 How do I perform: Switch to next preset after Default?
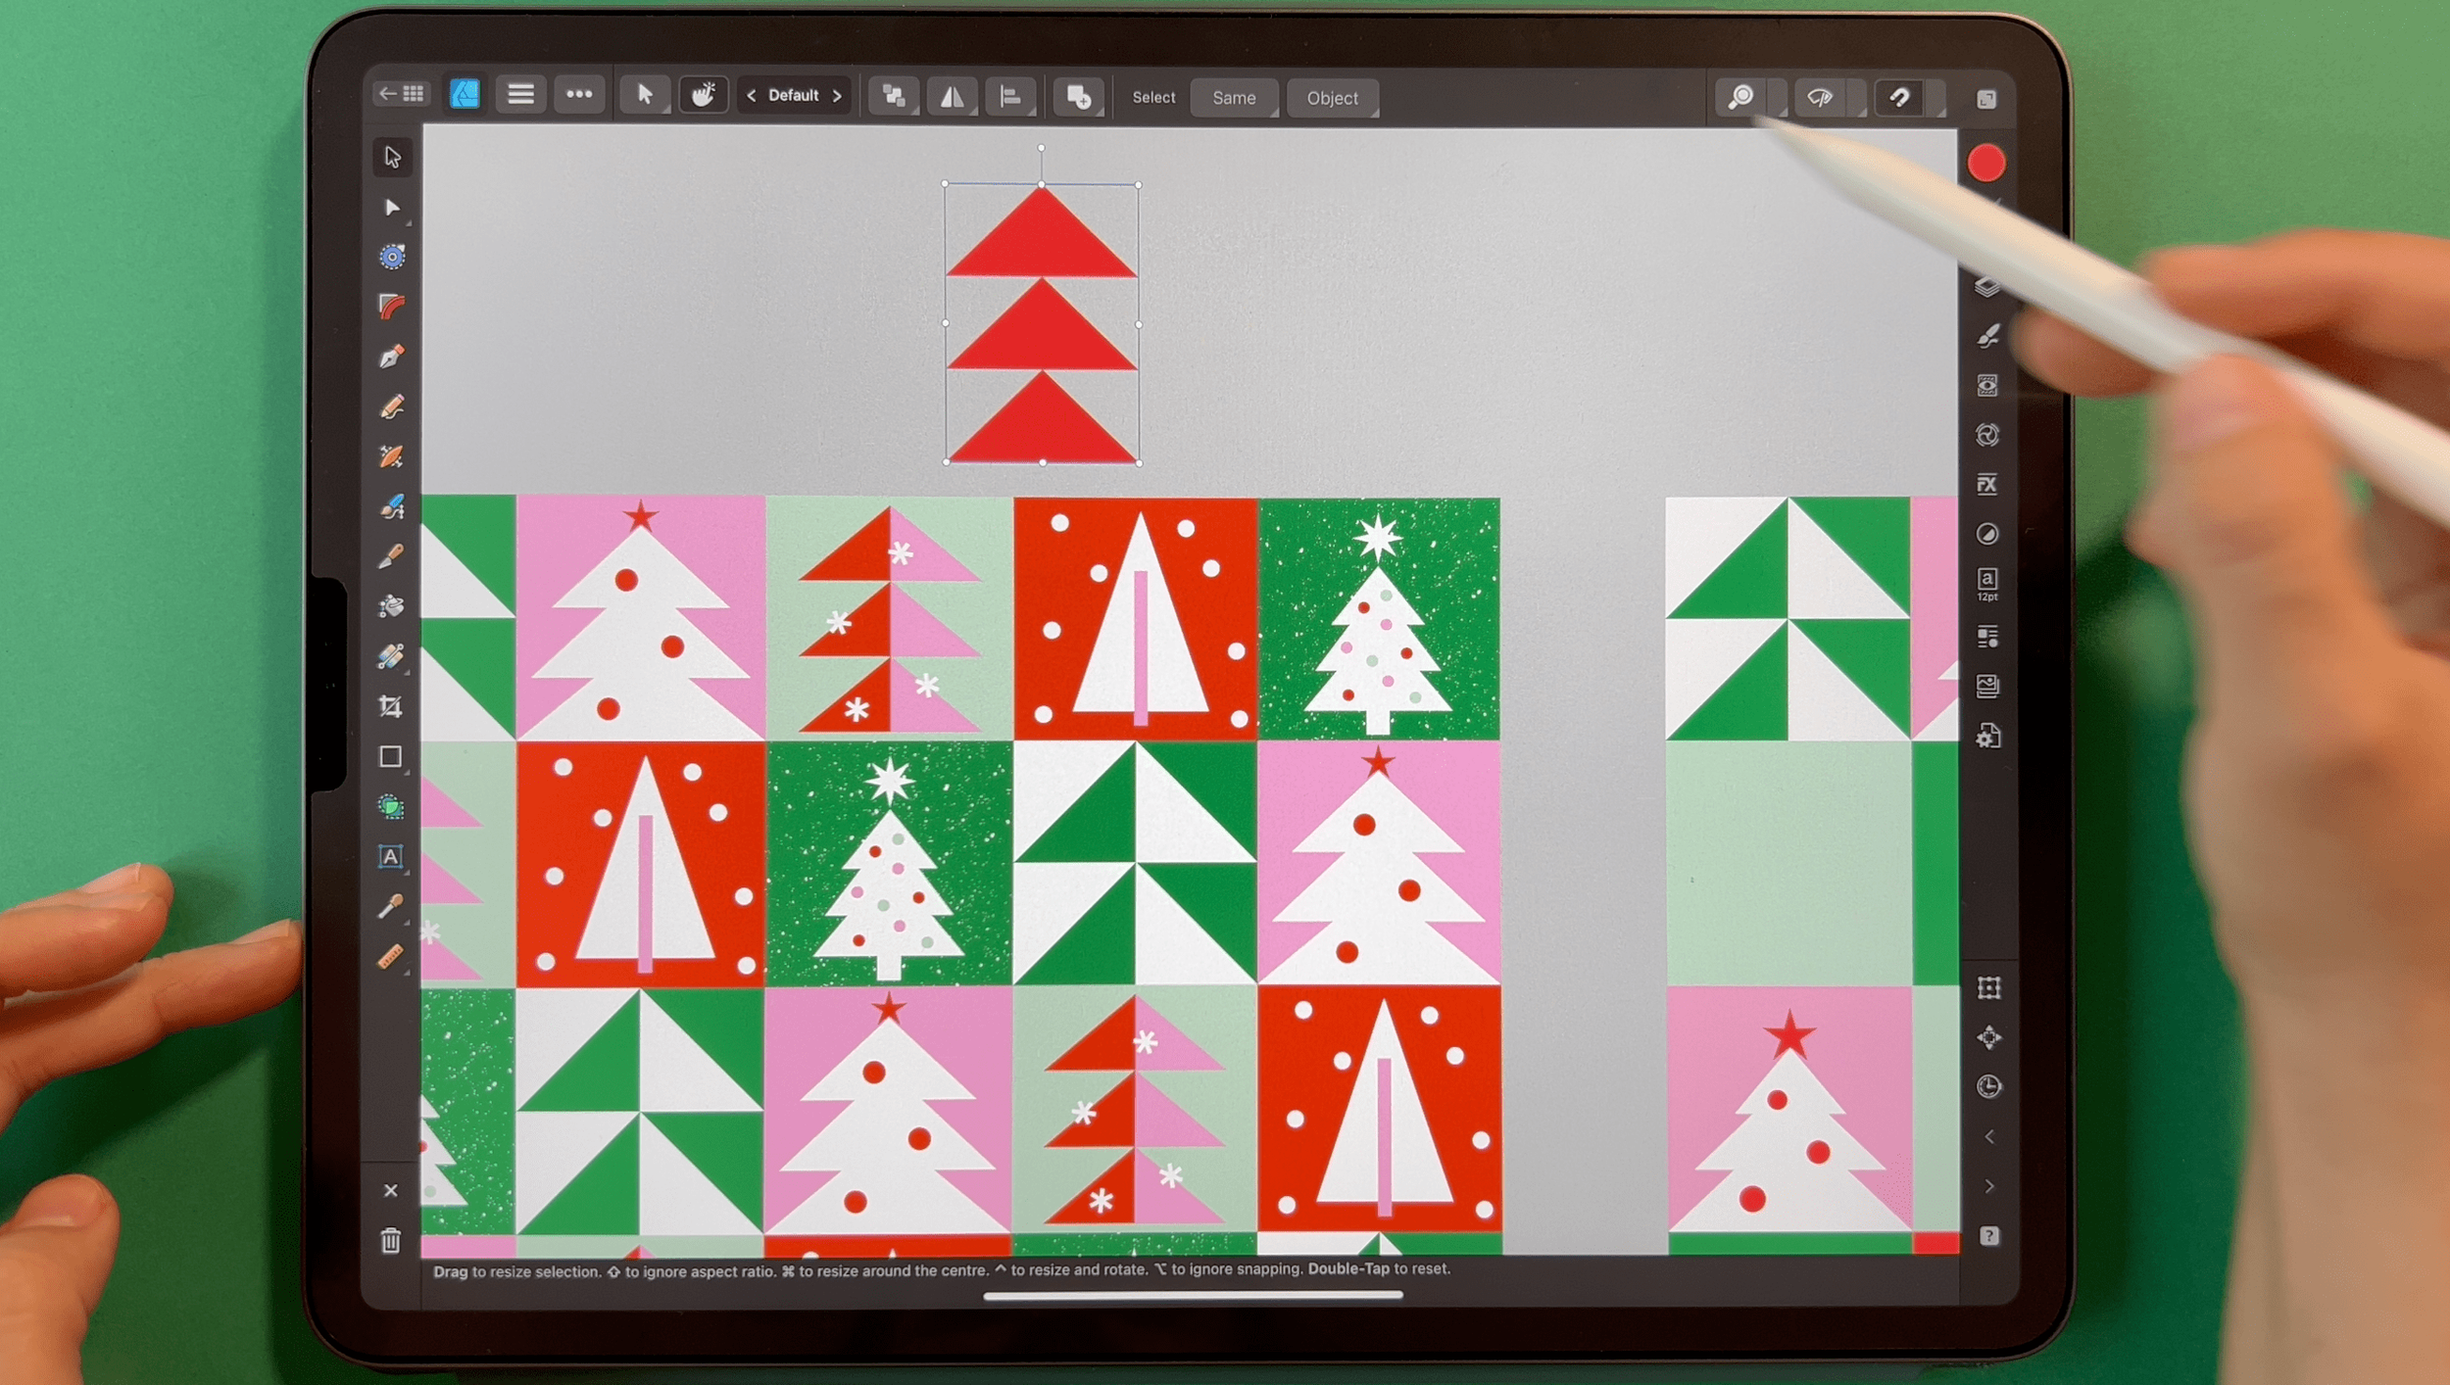point(837,96)
